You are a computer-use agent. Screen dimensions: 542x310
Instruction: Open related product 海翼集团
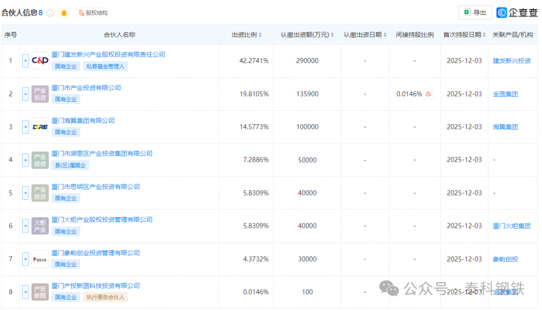click(505, 127)
